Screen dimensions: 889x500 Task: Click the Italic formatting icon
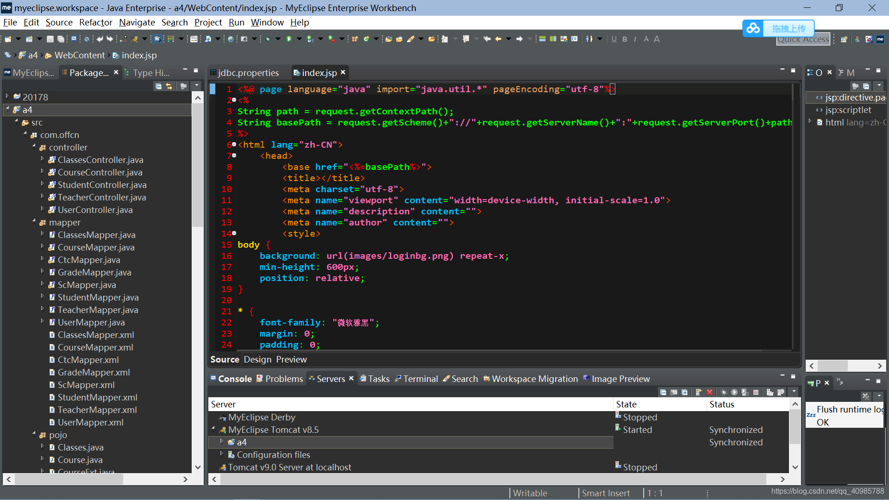[x=635, y=39]
